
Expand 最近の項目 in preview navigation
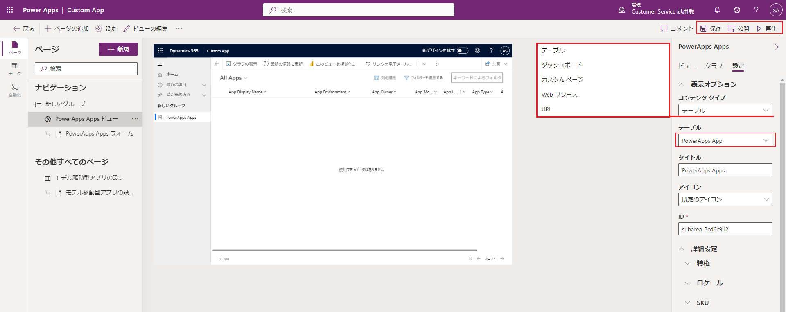pyautogui.click(x=204, y=85)
